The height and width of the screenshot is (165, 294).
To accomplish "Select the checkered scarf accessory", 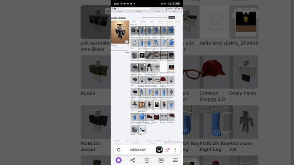I will (149, 55).
